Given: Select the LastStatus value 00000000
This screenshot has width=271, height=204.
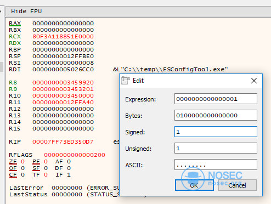Looking at the screenshot, I should (x=67, y=195).
